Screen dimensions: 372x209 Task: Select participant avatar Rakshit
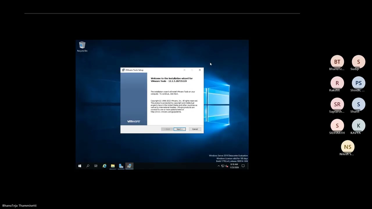tap(337, 83)
